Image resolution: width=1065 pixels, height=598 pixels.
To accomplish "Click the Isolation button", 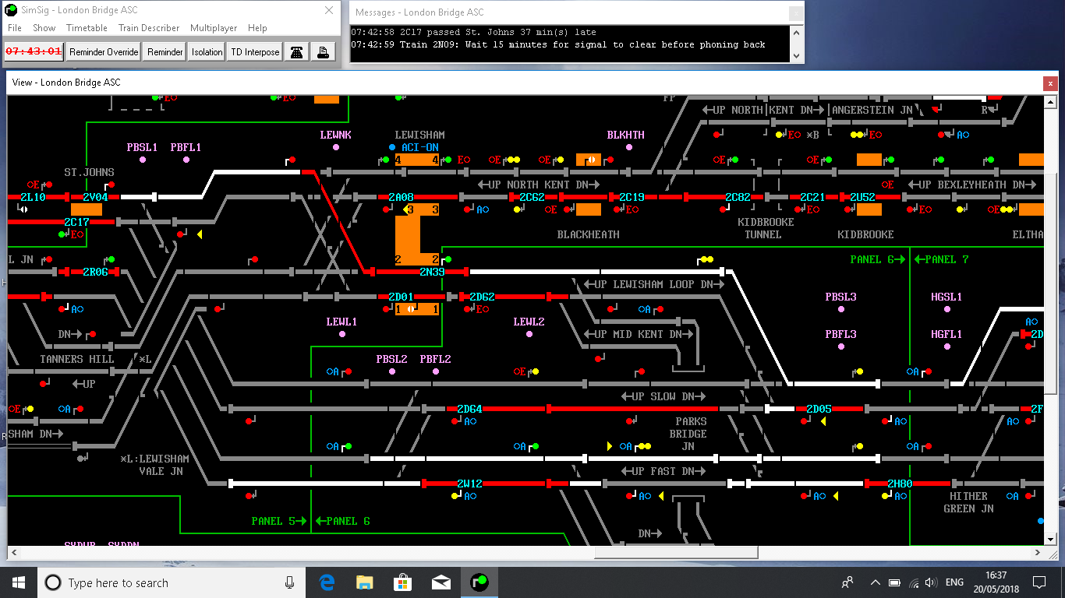I will click(x=207, y=52).
